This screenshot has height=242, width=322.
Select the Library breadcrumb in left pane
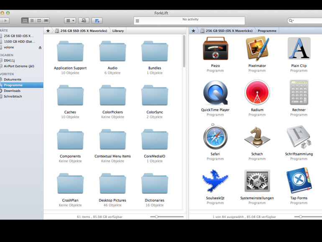(118, 31)
